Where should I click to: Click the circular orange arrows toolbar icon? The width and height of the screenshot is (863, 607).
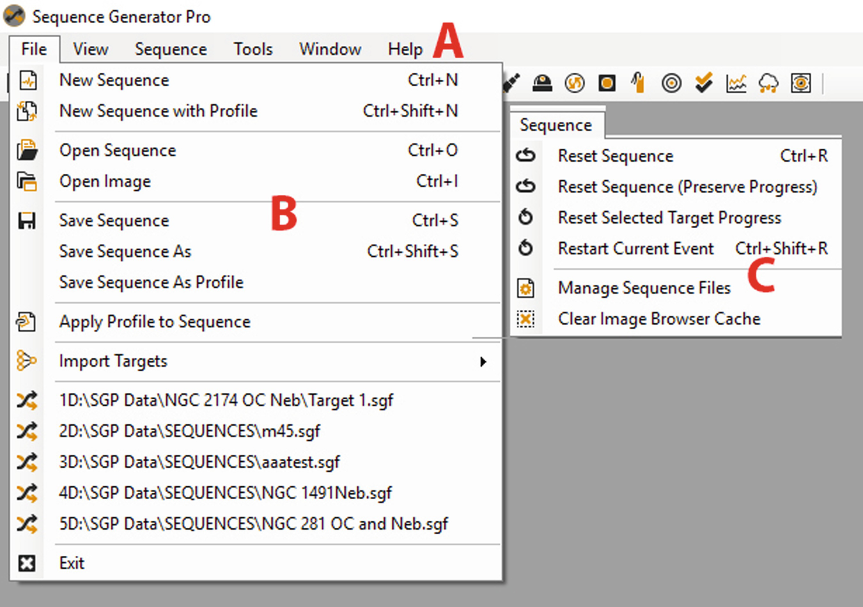[575, 83]
